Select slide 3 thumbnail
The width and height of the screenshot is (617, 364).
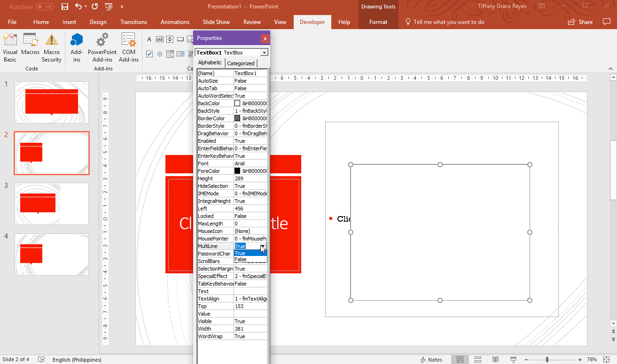coord(52,204)
